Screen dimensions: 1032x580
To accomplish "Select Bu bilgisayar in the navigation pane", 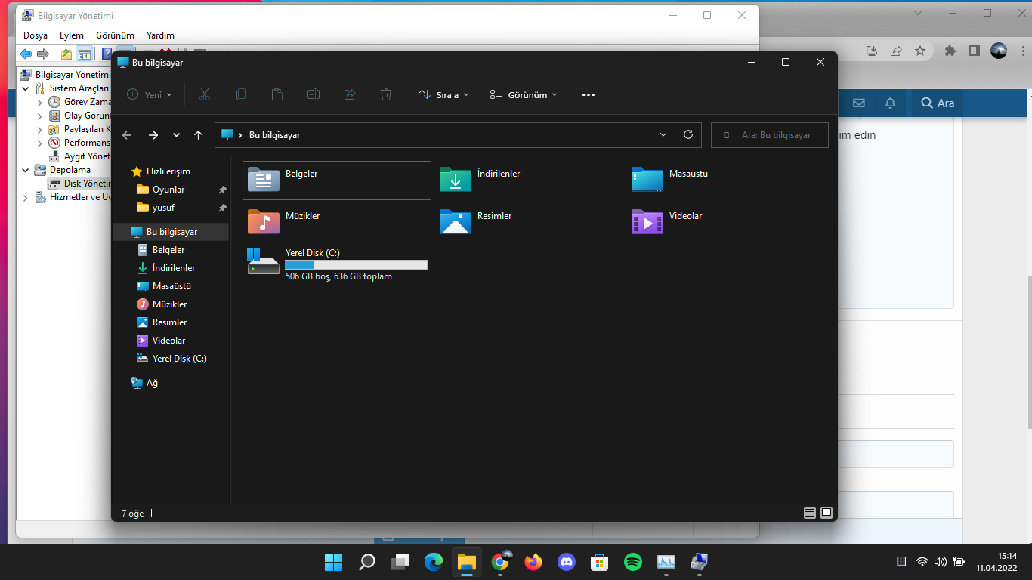I will 171,232.
